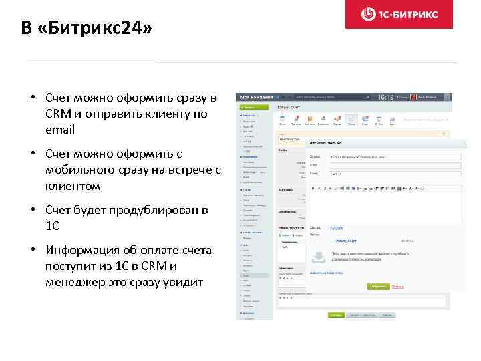Image resolution: width=481 pixels, height=361 pixels.
Task: Click the leftmost icon in the CRM toolbar
Action: (282, 119)
